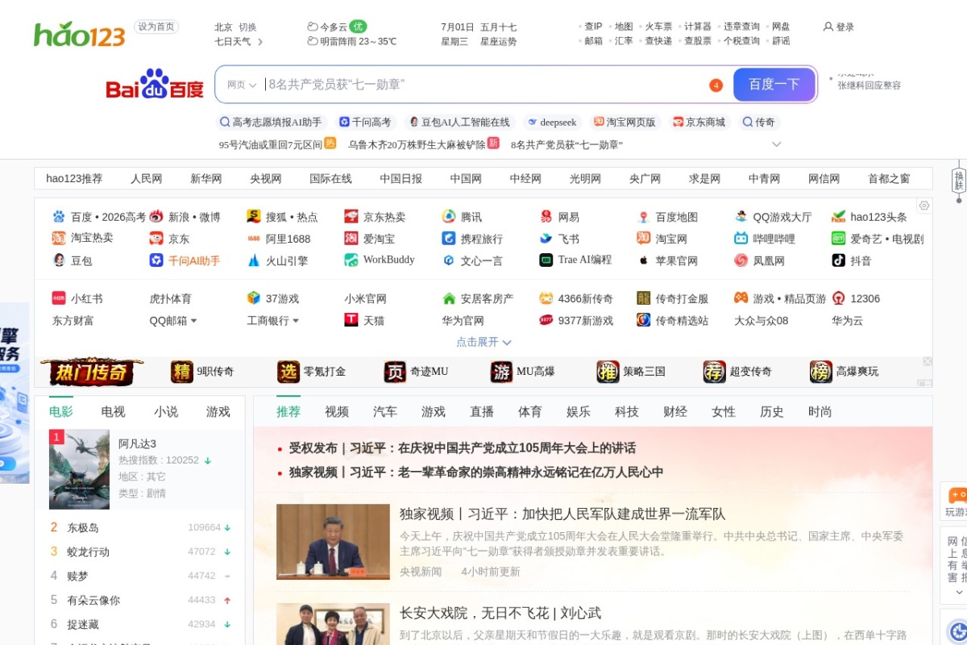The image size is (967, 645).
Task: Open the 星座运势 link
Action: tap(499, 42)
